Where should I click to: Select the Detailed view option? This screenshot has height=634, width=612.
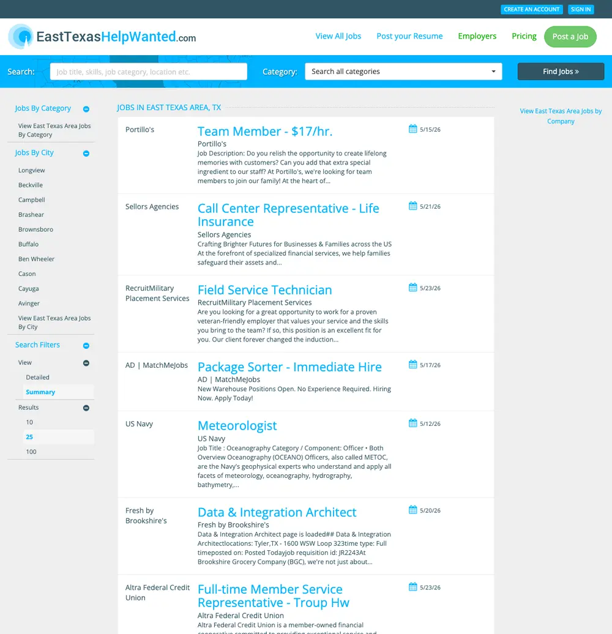pyautogui.click(x=37, y=377)
